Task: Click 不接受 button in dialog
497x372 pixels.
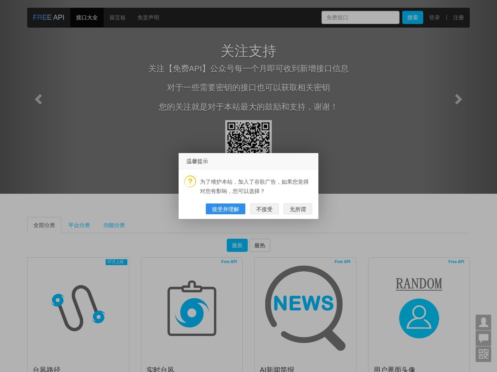Action: (264, 209)
